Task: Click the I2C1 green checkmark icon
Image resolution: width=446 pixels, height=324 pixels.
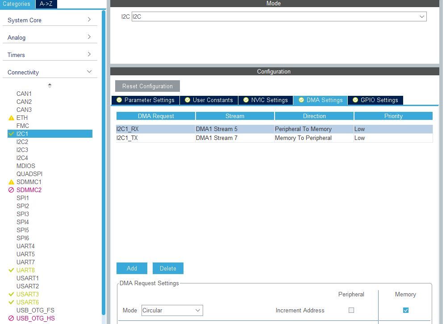Action: tap(11, 133)
